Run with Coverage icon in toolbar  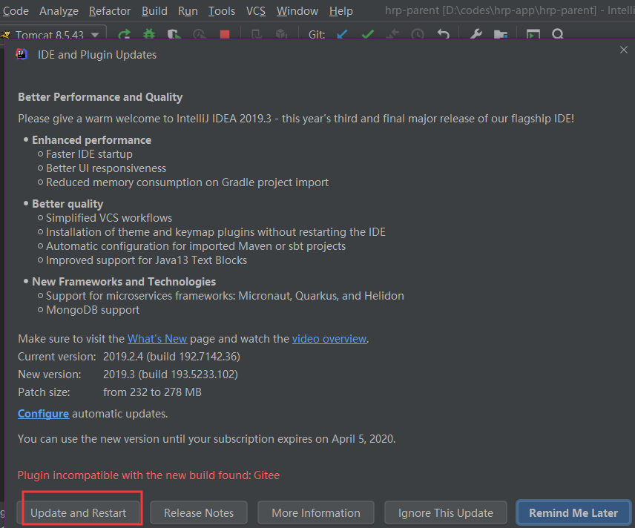(x=174, y=34)
